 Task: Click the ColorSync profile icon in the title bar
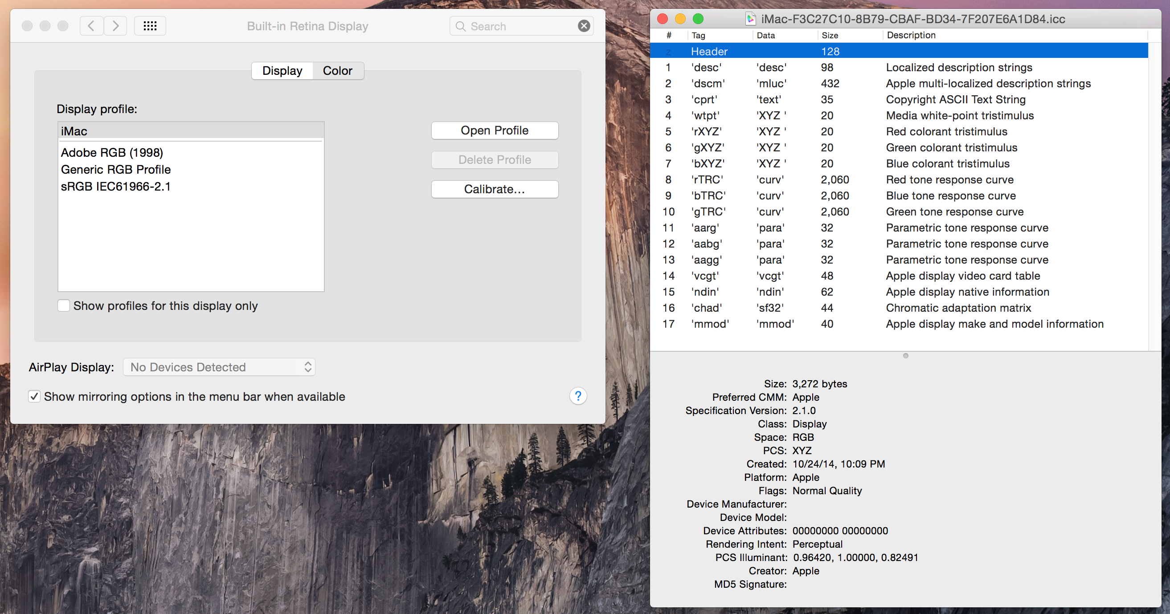point(750,19)
